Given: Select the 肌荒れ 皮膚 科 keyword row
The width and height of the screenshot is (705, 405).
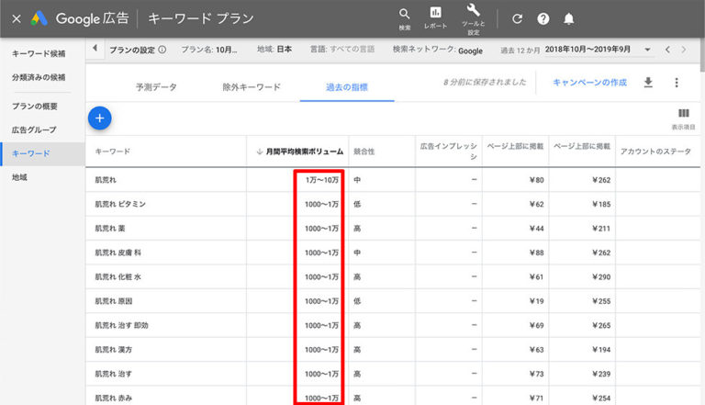Looking at the screenshot, I should [x=393, y=253].
